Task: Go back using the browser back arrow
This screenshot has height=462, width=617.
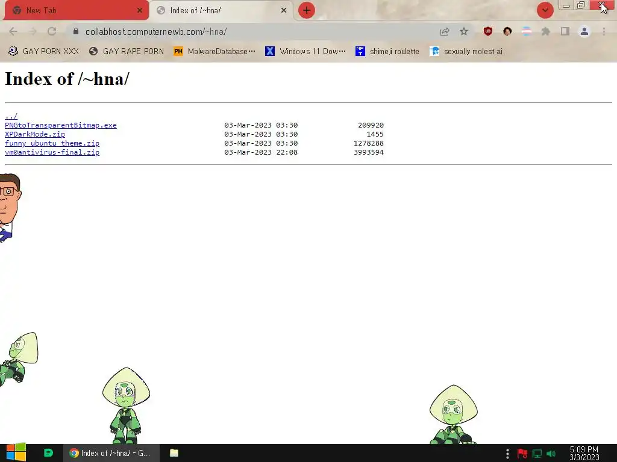Action: pos(13,31)
